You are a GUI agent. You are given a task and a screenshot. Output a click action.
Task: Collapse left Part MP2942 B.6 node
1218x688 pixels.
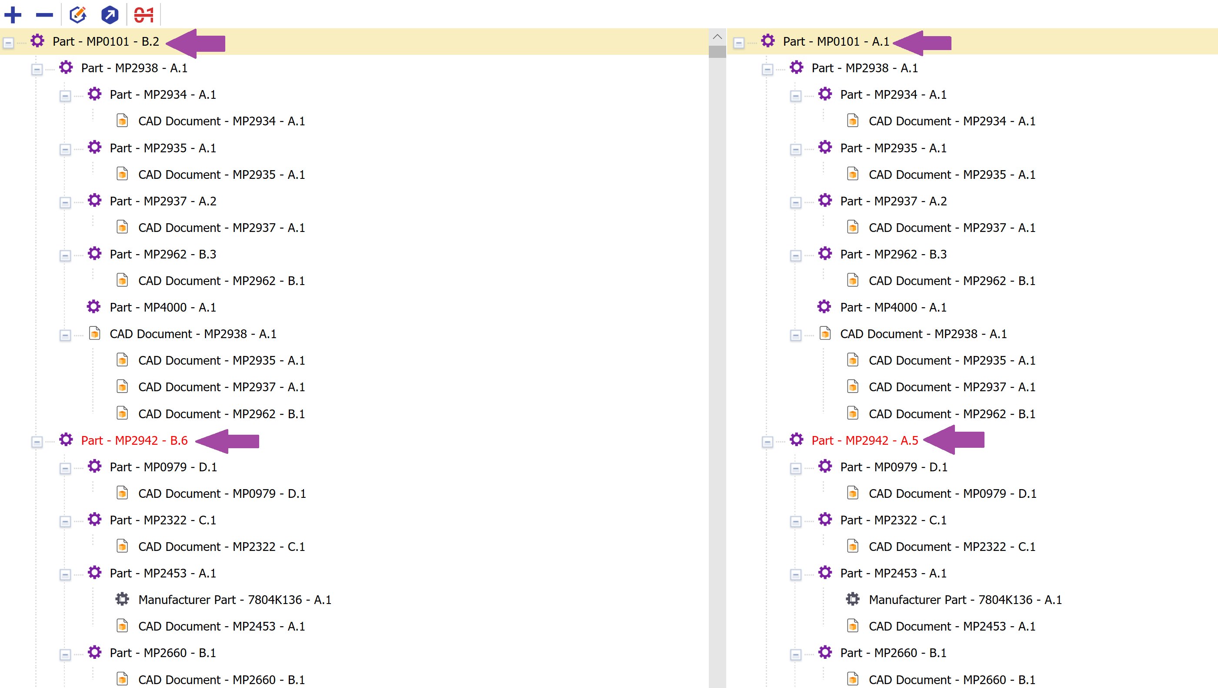[x=37, y=441]
